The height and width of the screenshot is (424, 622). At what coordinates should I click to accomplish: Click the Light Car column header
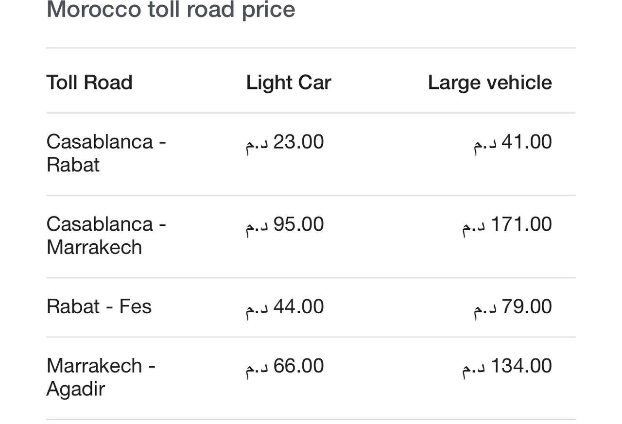click(289, 82)
